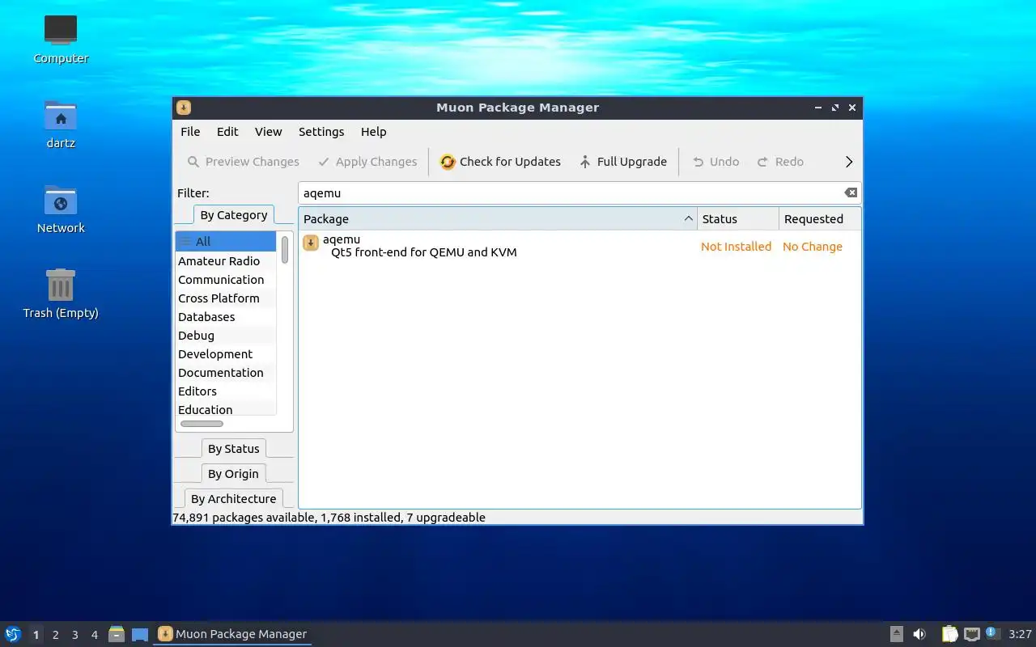This screenshot has height=647, width=1036.
Task: Expand the toolbar overflow chevron
Action: click(x=849, y=162)
